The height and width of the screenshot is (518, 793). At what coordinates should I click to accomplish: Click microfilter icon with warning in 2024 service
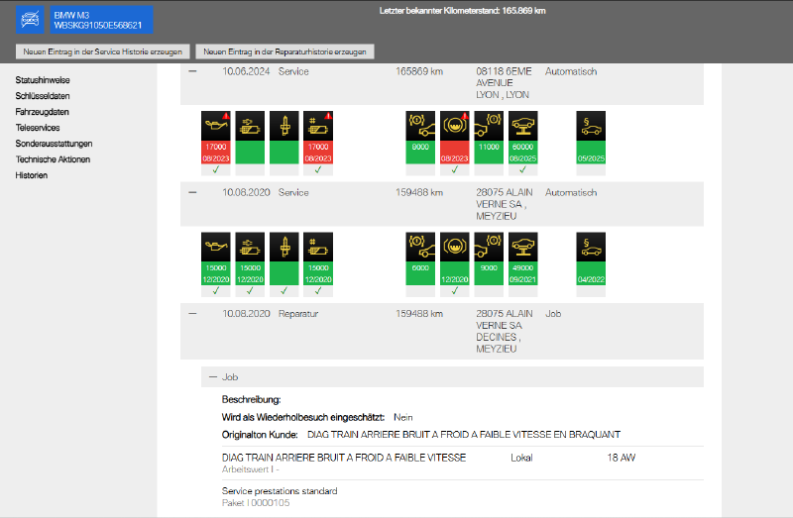pyautogui.click(x=318, y=126)
